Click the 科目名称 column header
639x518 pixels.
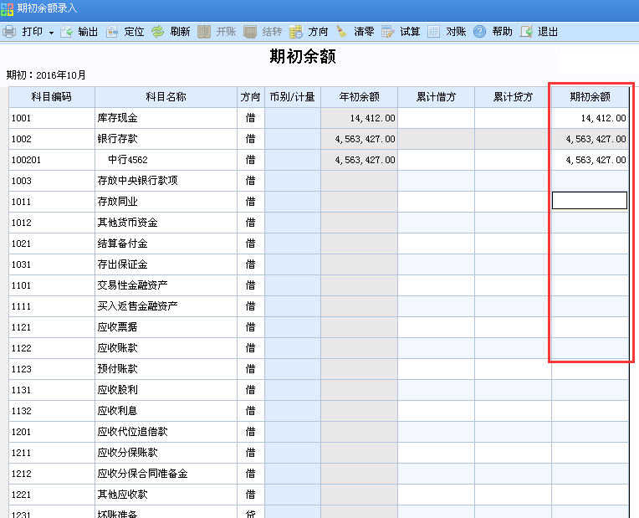point(166,97)
